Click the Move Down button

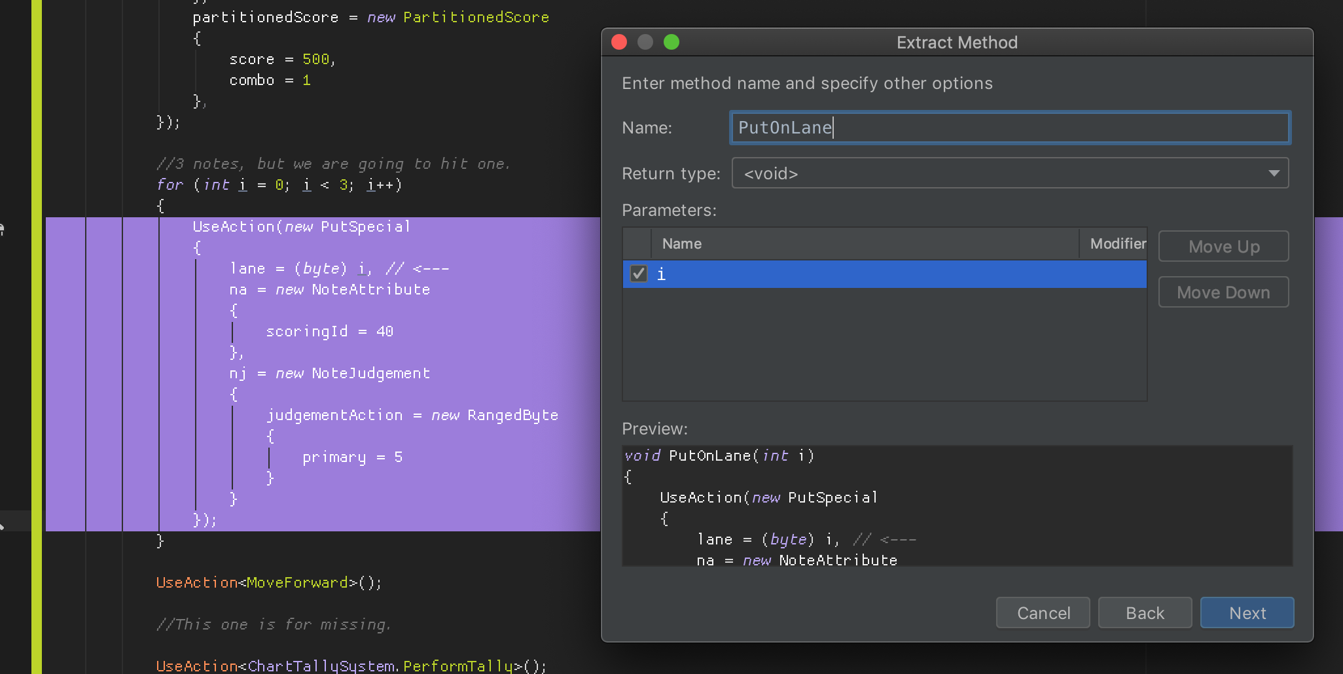click(1223, 293)
